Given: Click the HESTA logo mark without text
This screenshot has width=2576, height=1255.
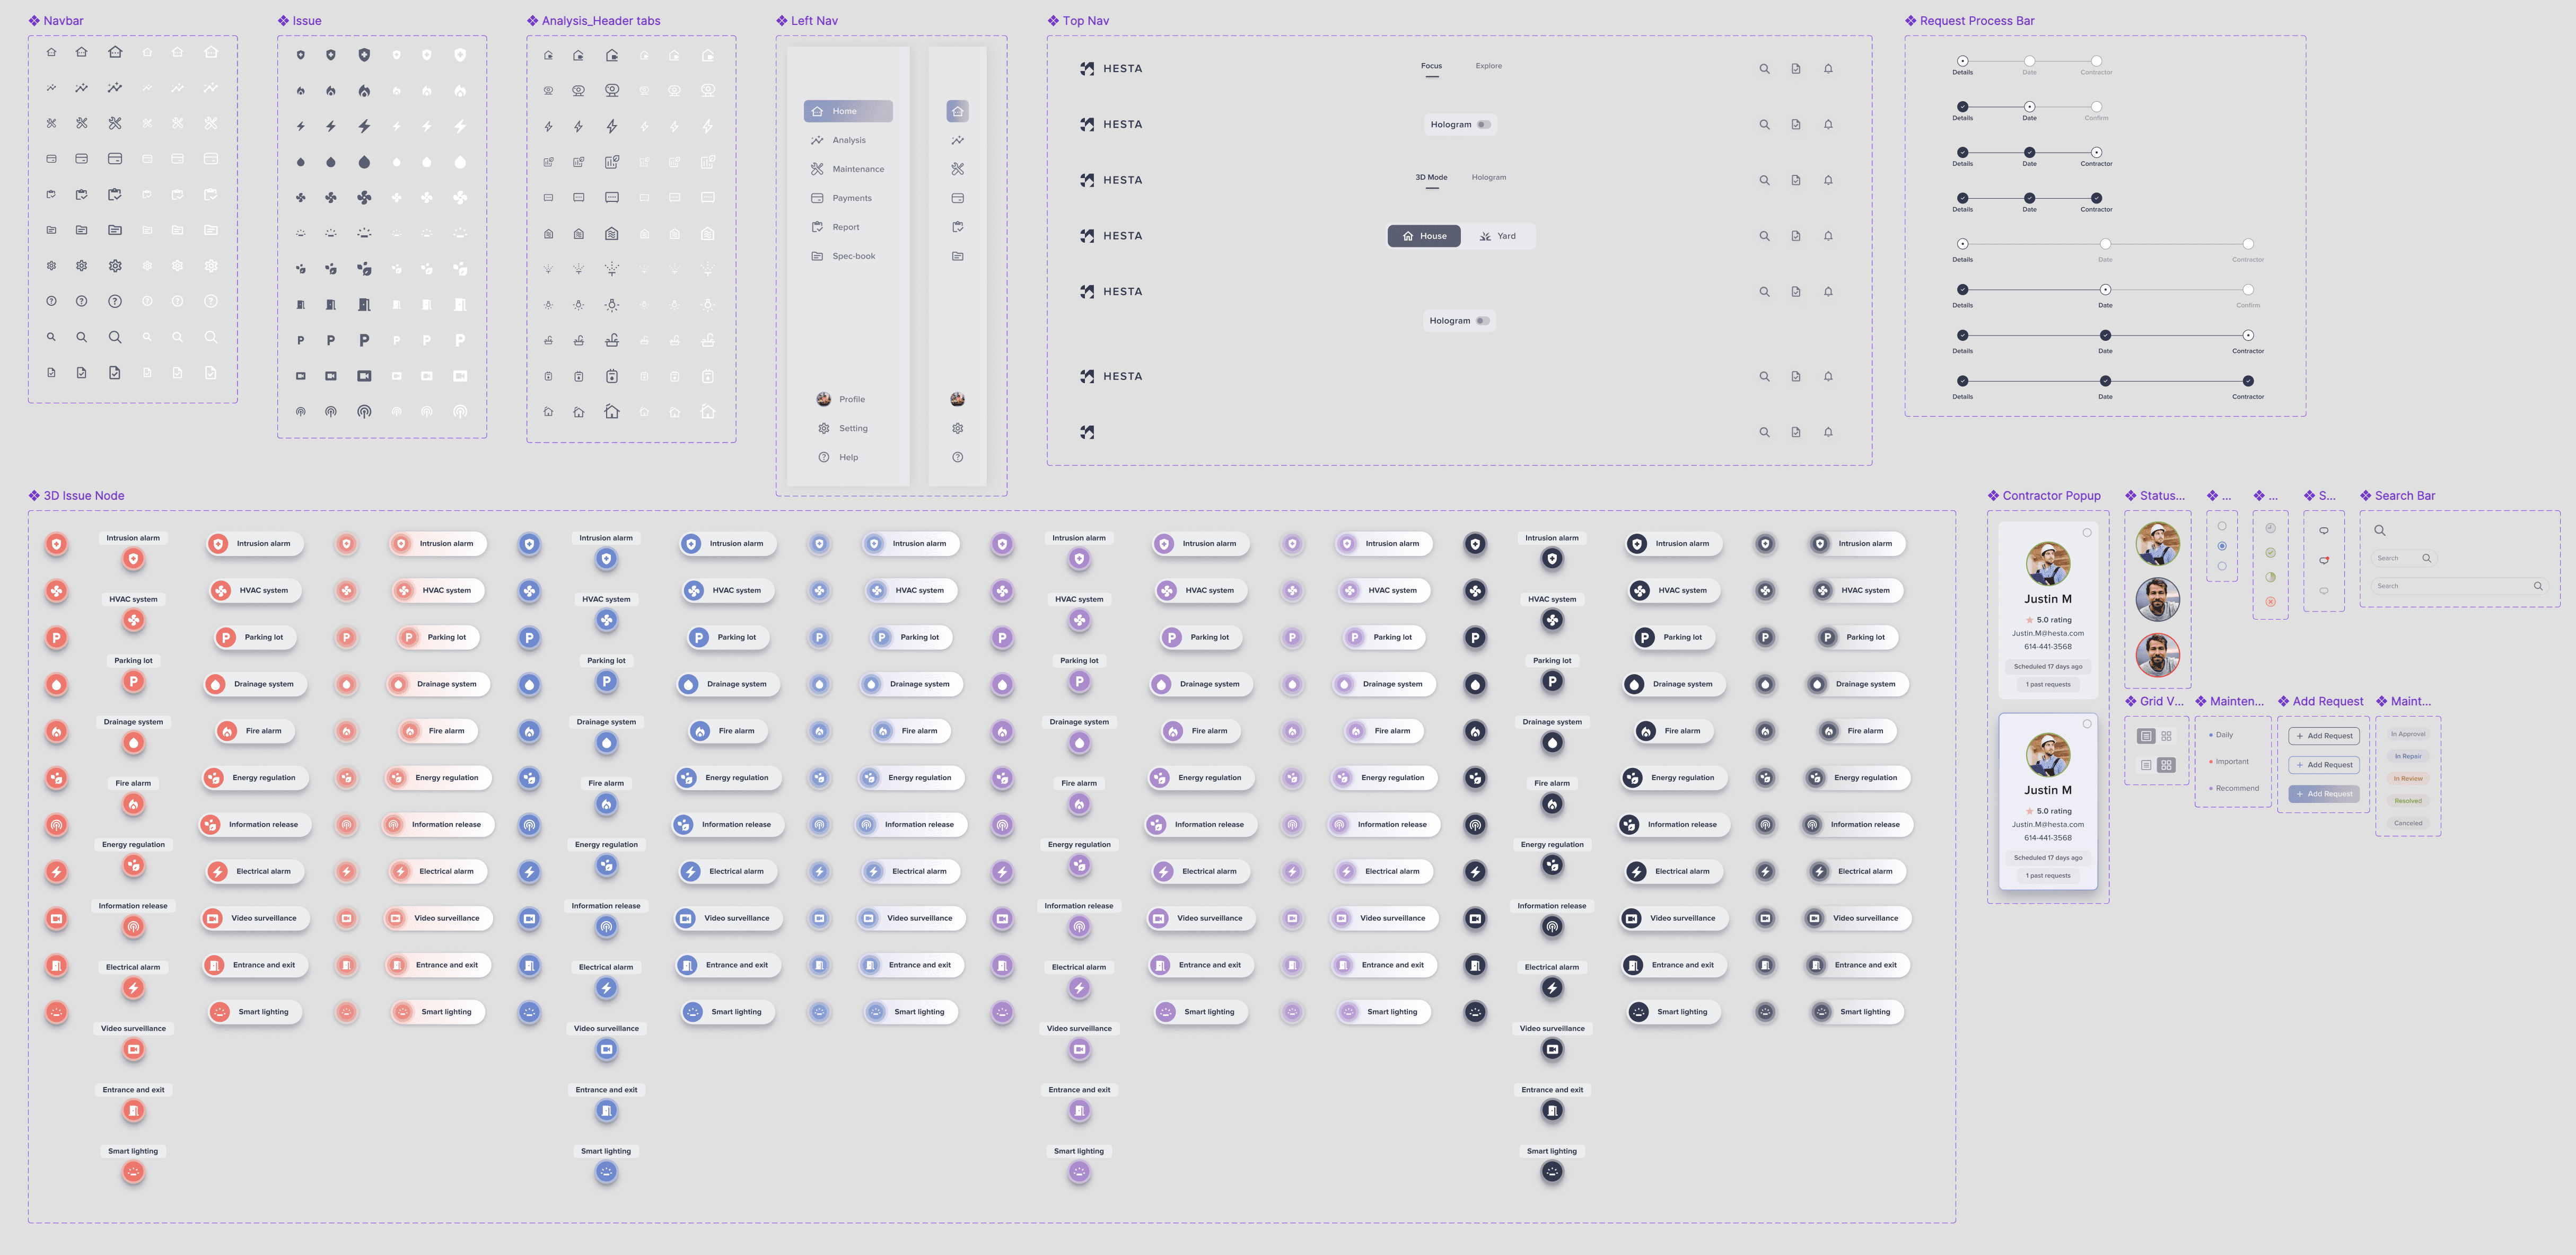Looking at the screenshot, I should tap(1087, 432).
